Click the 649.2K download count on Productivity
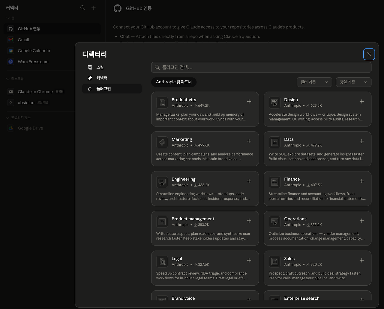This screenshot has height=309, width=384. [202, 105]
